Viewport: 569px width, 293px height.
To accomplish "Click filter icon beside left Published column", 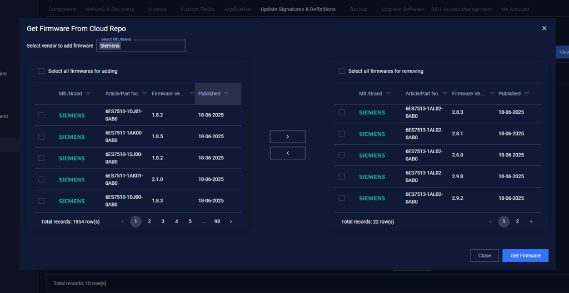I will pos(226,94).
